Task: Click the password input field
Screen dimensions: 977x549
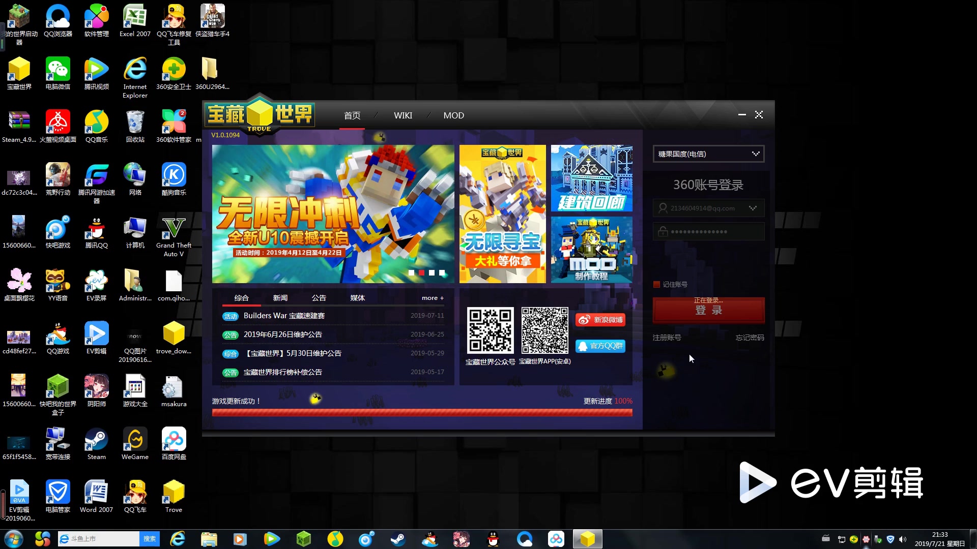Action: [708, 232]
